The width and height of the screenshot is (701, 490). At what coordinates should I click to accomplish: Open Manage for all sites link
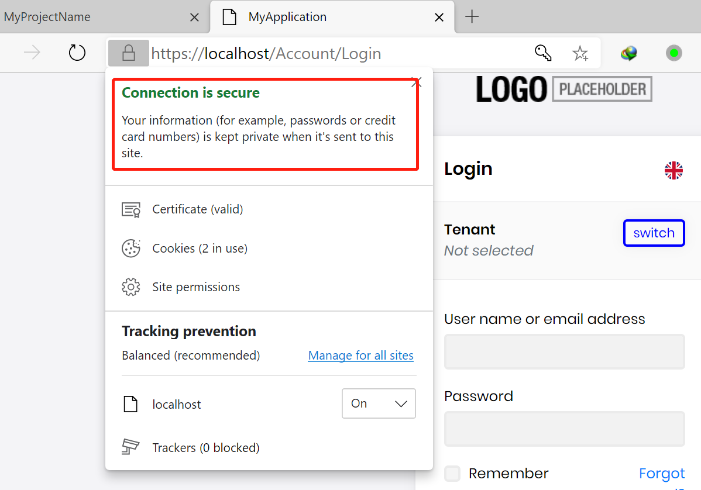tap(360, 356)
